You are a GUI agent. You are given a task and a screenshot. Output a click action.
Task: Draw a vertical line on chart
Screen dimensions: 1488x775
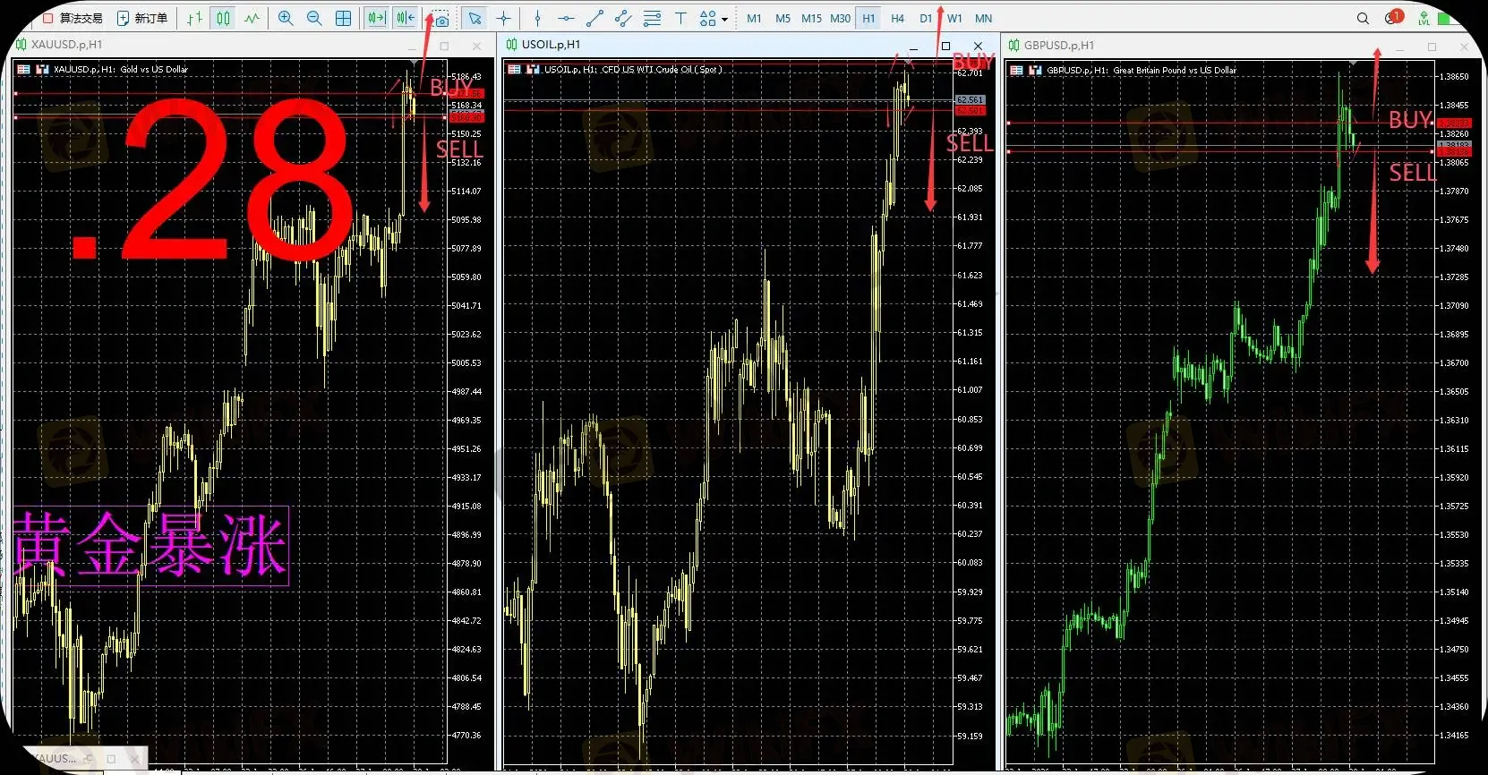click(537, 18)
